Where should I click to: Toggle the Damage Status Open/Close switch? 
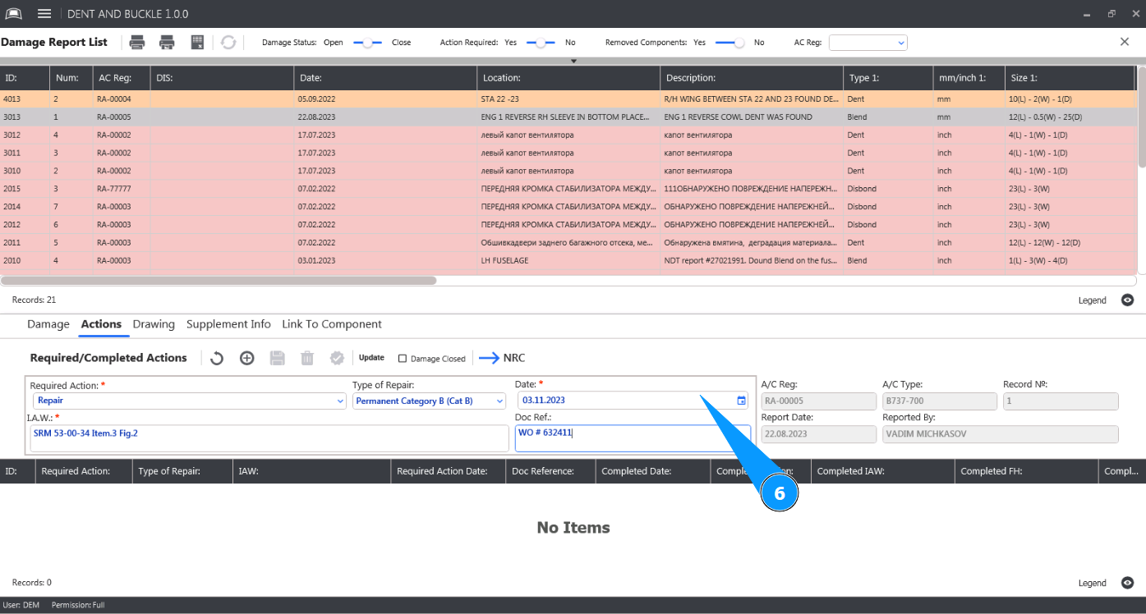tap(367, 43)
